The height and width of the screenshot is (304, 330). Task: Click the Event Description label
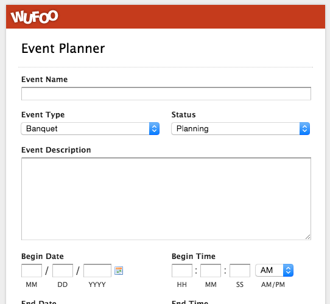[x=56, y=150]
